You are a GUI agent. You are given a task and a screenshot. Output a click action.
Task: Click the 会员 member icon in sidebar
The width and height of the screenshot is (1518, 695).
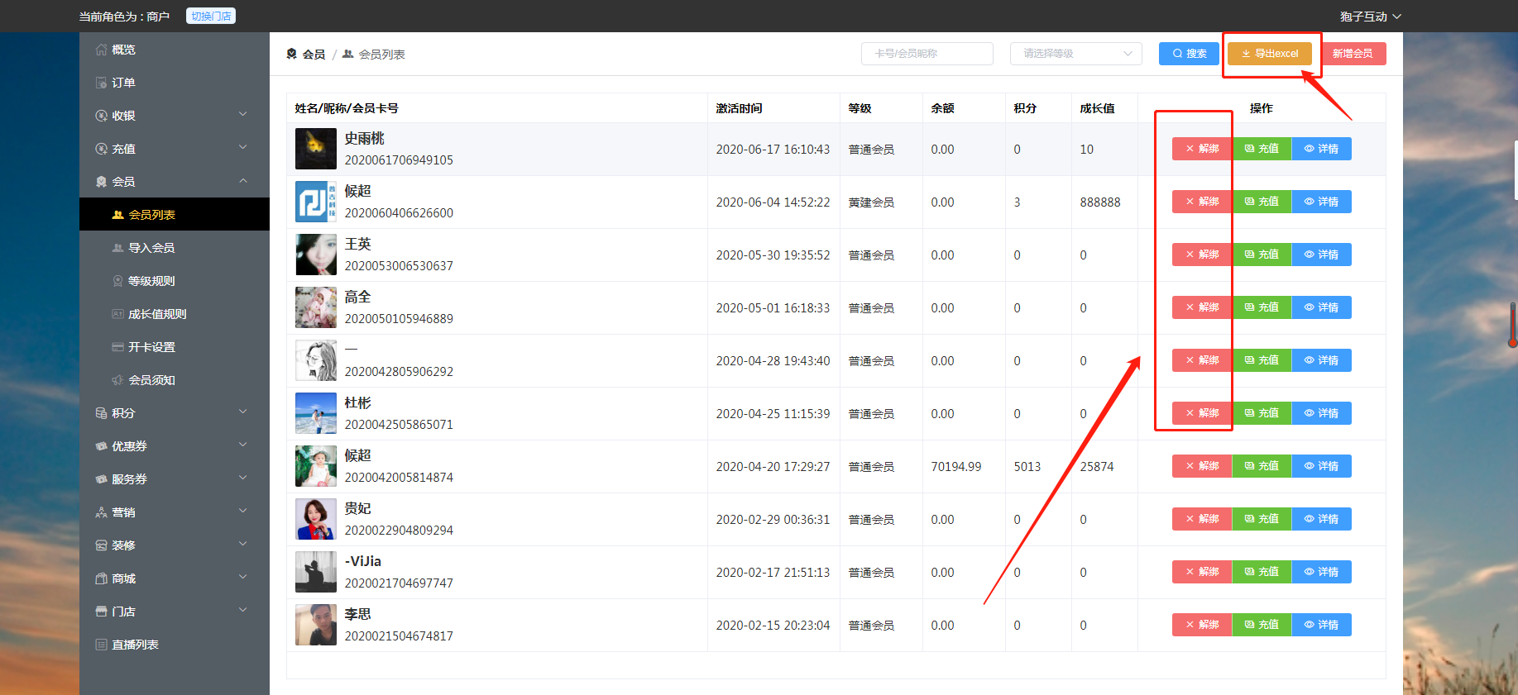101,182
